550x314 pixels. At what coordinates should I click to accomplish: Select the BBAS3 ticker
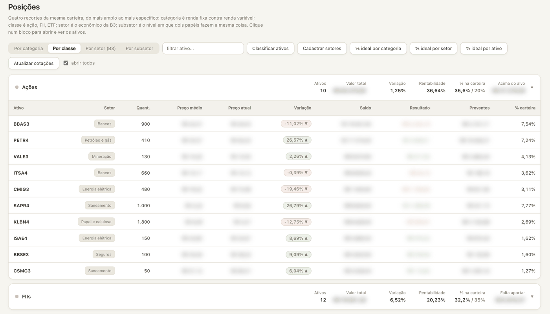[x=21, y=124]
